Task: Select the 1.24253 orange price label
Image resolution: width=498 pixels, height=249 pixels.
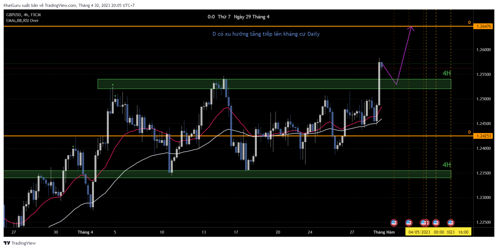Action: [483, 136]
